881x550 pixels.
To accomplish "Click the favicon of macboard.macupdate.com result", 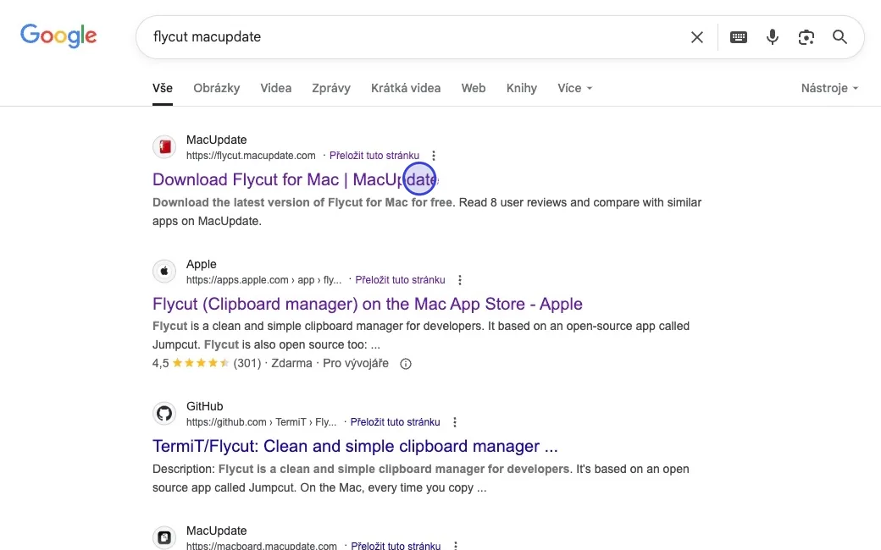I will [x=164, y=537].
